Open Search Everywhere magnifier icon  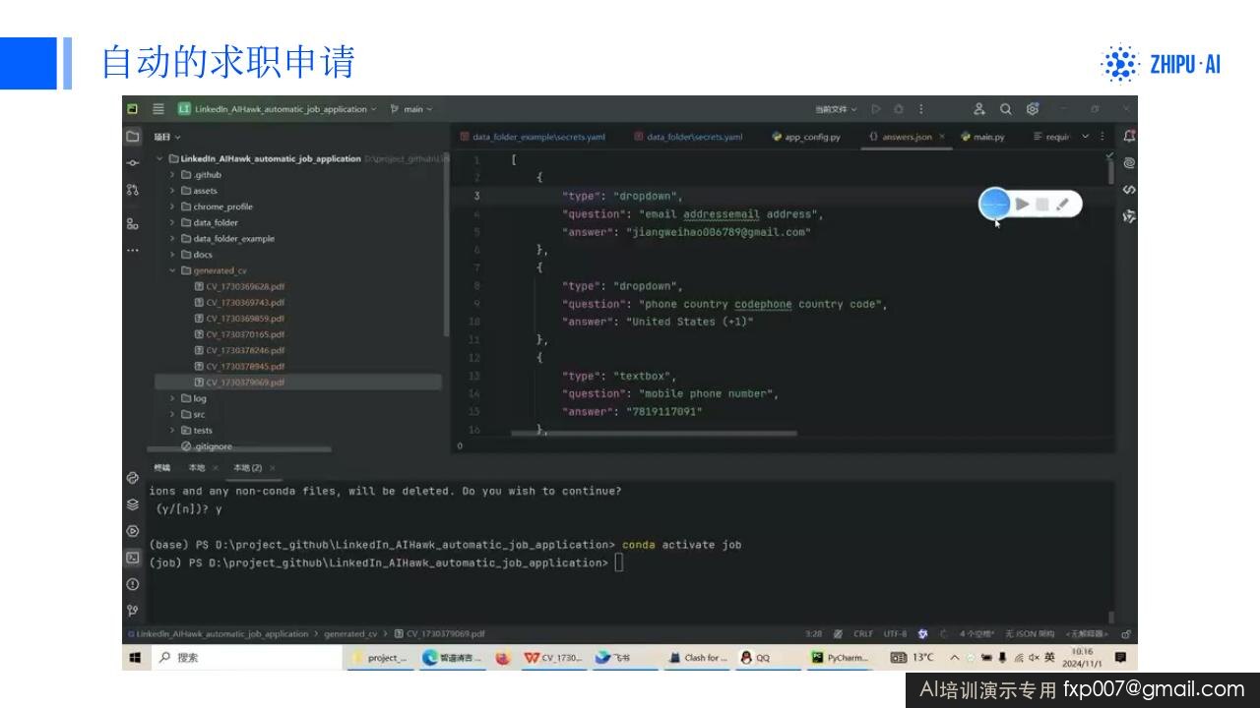point(1006,109)
